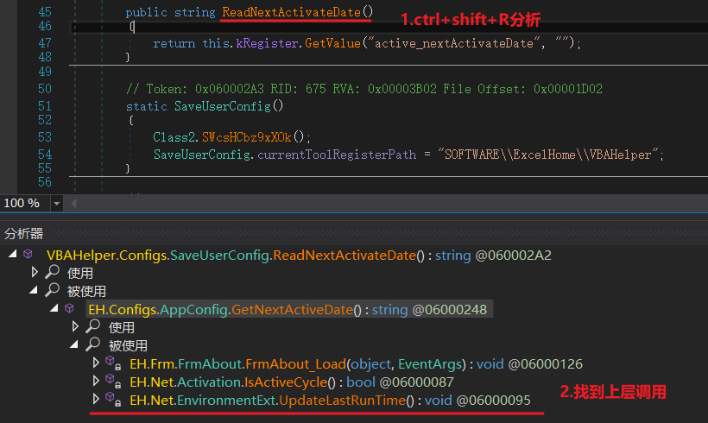
Task: Expand the UpdateLastRunTime tree node
Action: pos(96,399)
